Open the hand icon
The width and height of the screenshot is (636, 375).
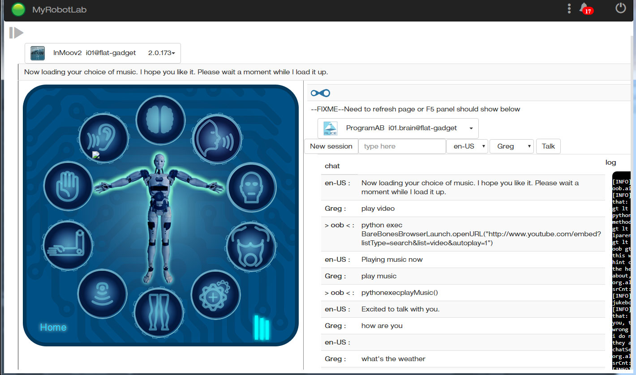pyautogui.click(x=69, y=186)
